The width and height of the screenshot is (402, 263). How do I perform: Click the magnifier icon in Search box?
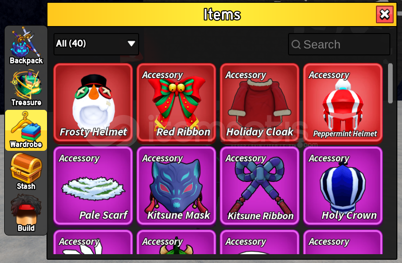point(296,44)
